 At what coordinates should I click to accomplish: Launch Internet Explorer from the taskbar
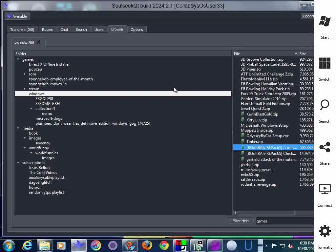point(28,245)
